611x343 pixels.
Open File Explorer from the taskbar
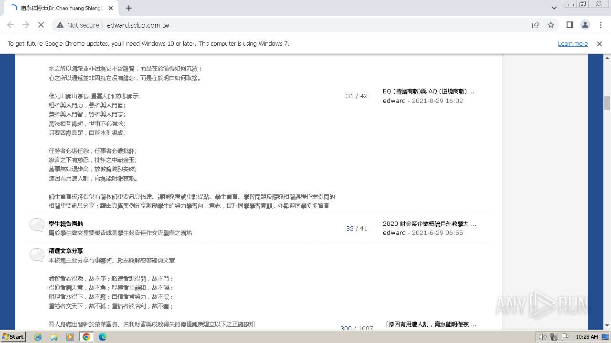coord(54,337)
